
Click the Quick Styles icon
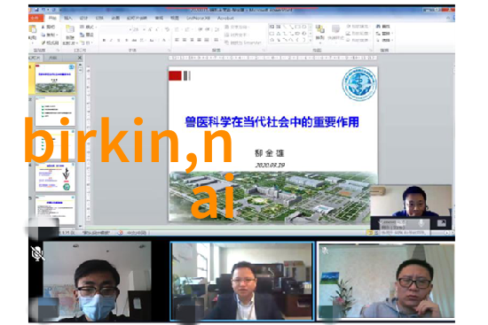click(x=335, y=29)
